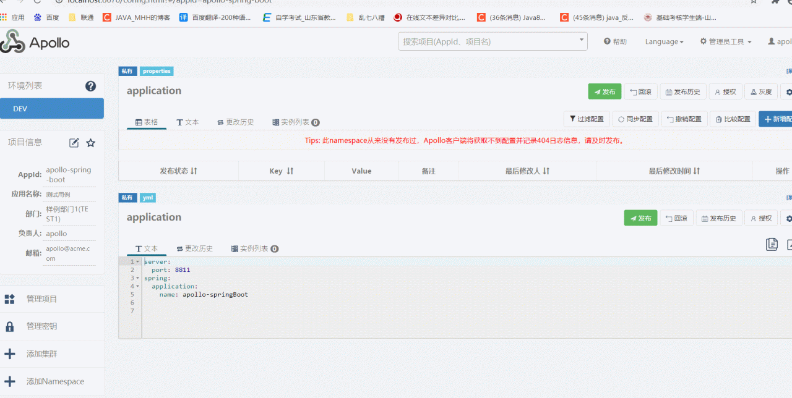The image size is (792, 398).
Task: Click the properties namespace tag
Action: [x=157, y=71]
